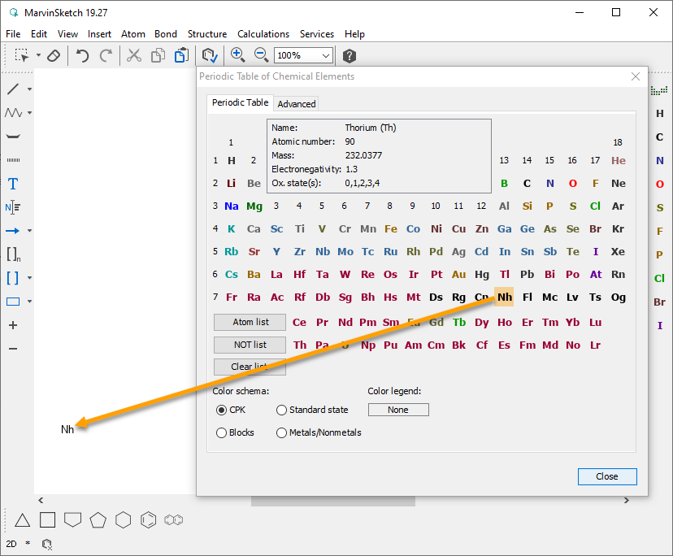The image size is (673, 556).
Task: Click the Close button in dialog
Action: 607,476
